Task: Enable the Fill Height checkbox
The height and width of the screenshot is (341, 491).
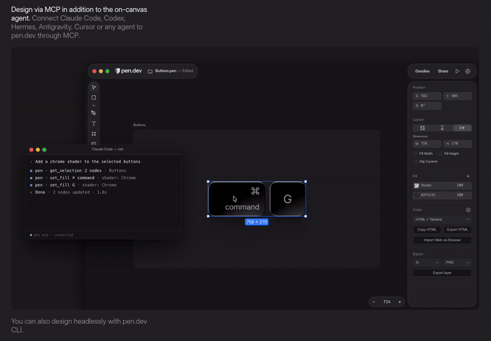Action: pyautogui.click(x=441, y=153)
